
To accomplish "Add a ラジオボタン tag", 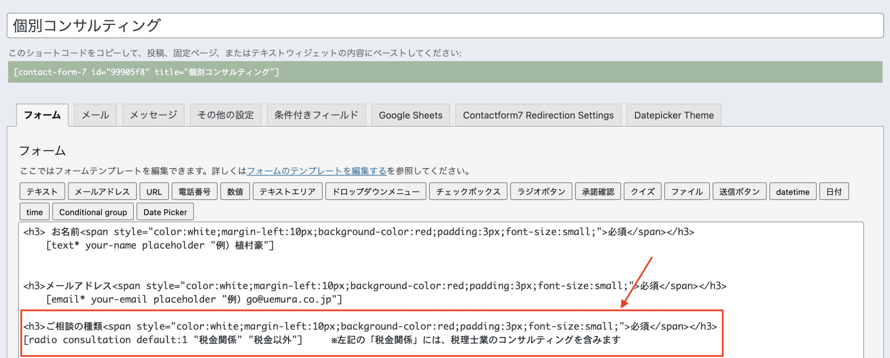I will click(541, 192).
